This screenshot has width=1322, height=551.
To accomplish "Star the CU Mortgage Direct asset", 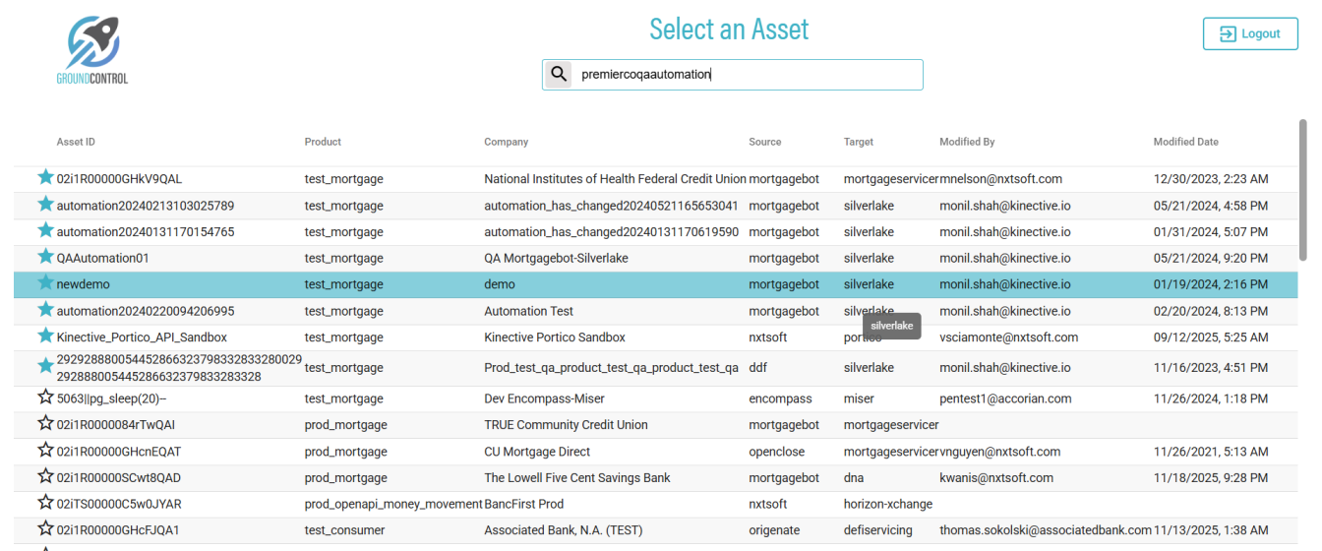I will point(45,451).
